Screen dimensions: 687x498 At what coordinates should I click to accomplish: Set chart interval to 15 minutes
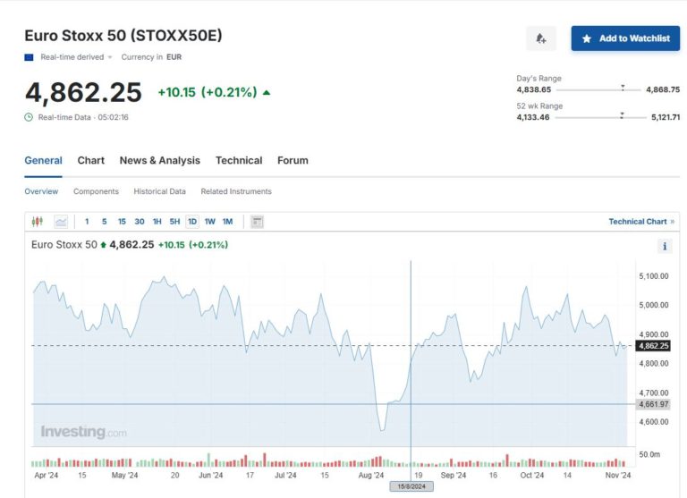click(122, 222)
